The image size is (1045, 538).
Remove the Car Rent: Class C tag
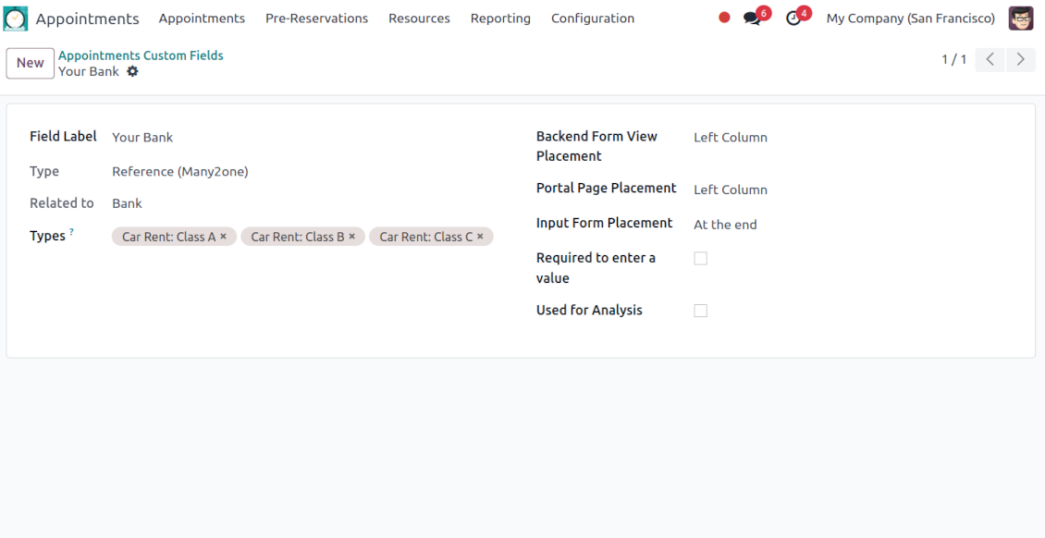[x=480, y=237]
